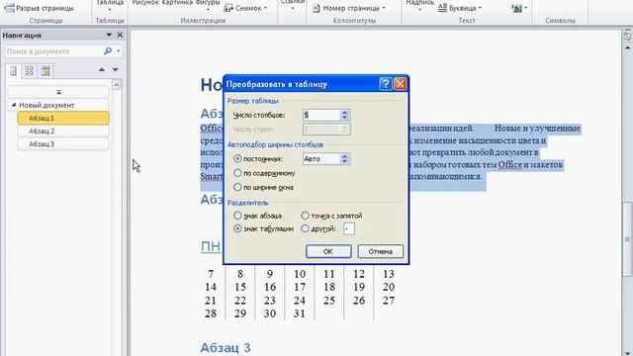The image size is (633, 356).
Task: Go to next heading arrow
Action: (115, 70)
